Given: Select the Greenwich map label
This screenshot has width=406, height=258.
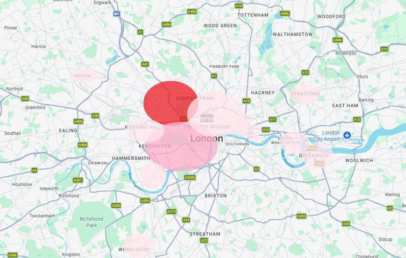Looking at the screenshot, I should 314,156.
